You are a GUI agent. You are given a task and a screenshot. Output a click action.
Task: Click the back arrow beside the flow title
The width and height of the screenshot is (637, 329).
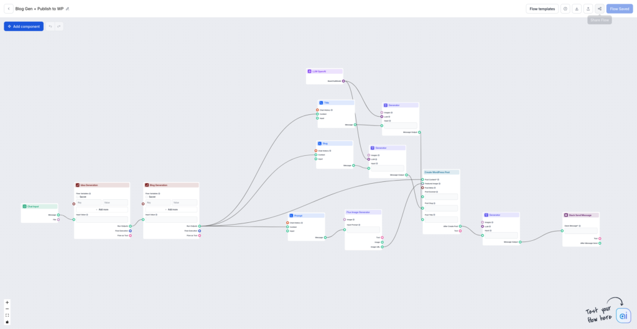[9, 9]
